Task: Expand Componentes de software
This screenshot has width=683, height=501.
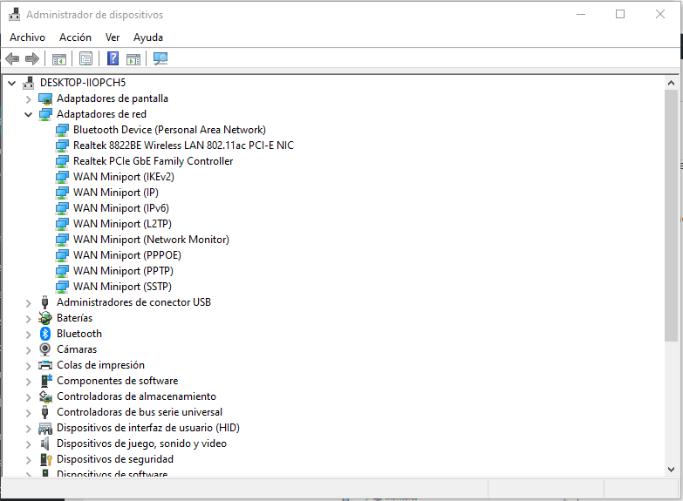Action: 28,382
